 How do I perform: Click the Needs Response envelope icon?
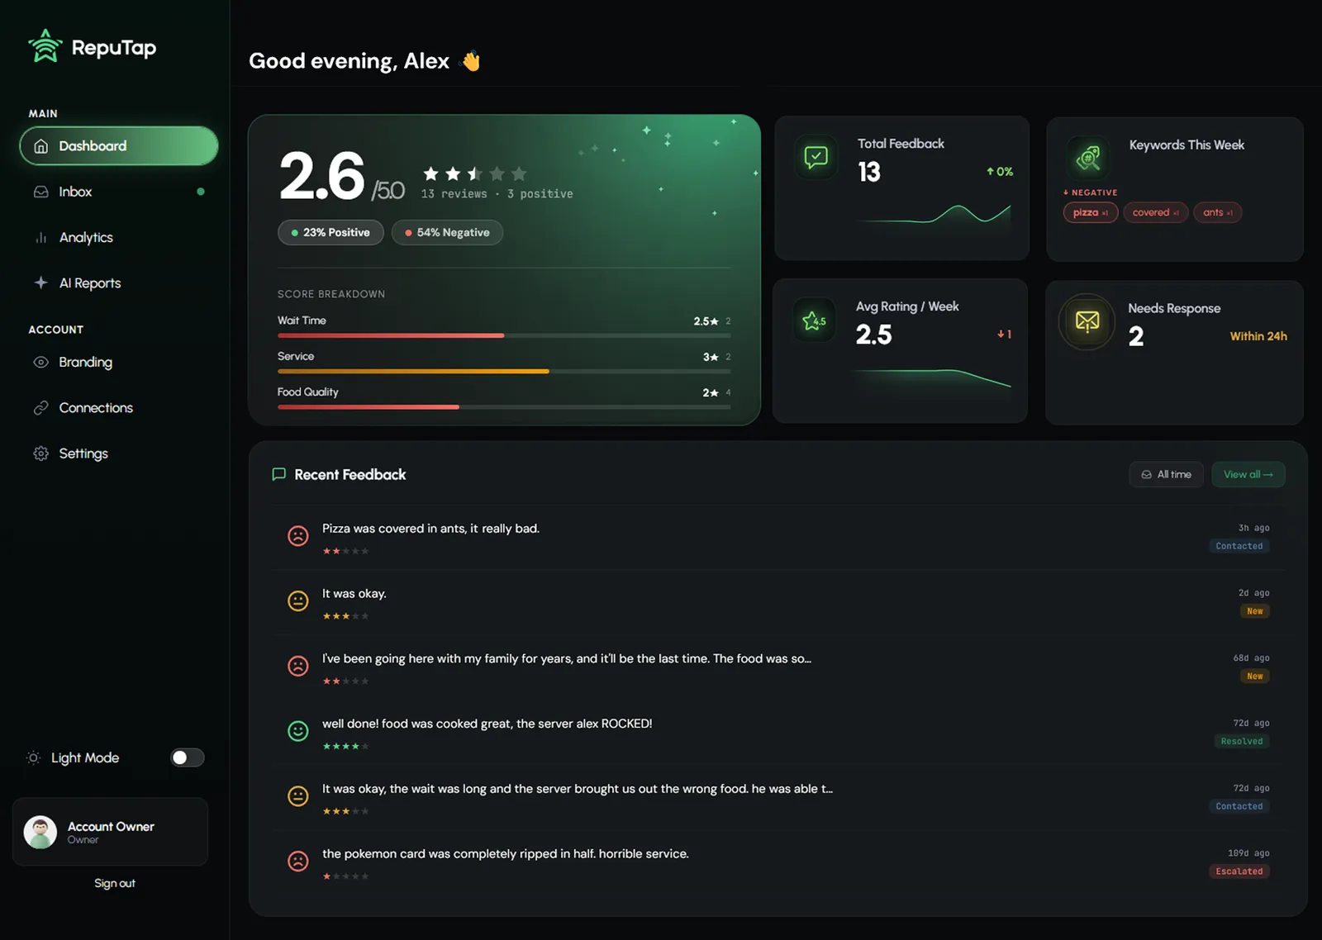[1087, 321]
